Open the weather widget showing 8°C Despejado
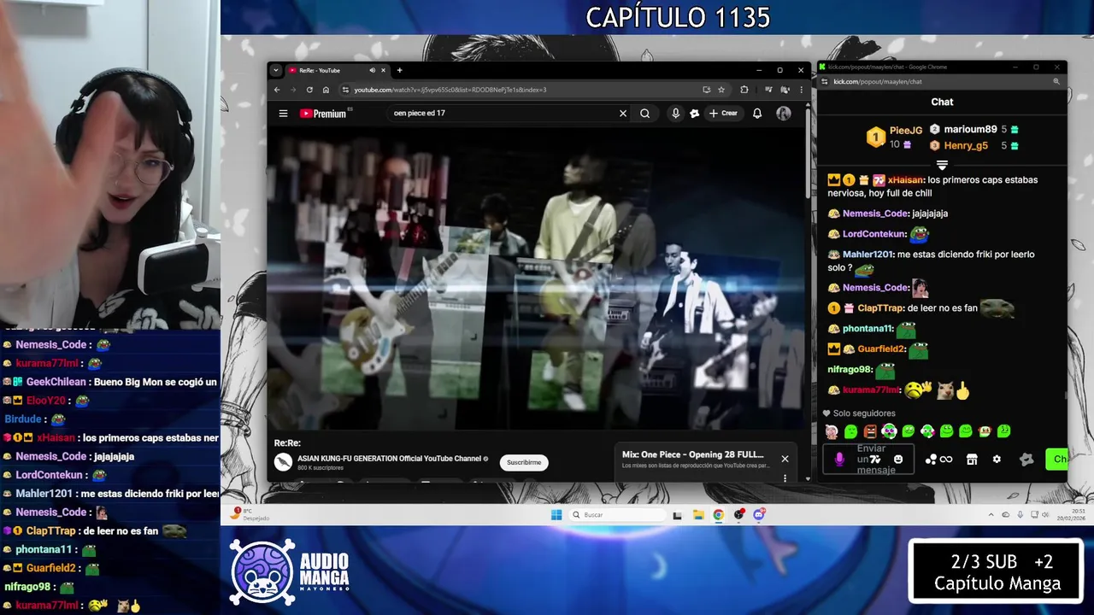1094x615 pixels. tap(250, 514)
